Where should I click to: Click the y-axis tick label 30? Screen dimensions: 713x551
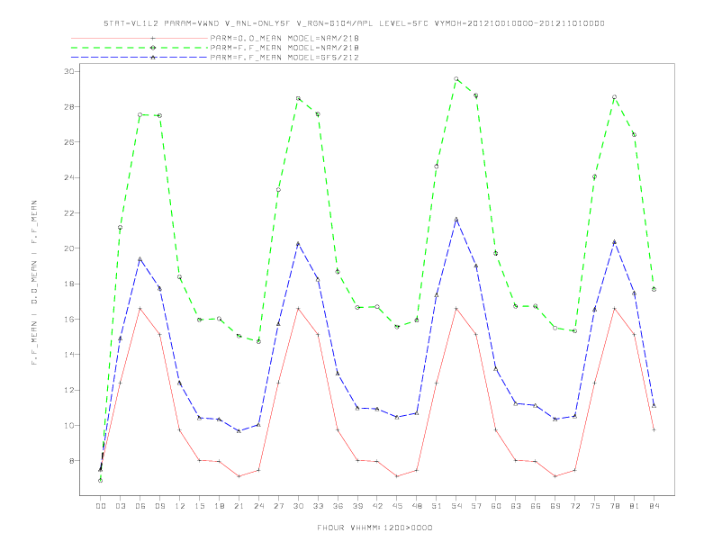[x=69, y=71]
